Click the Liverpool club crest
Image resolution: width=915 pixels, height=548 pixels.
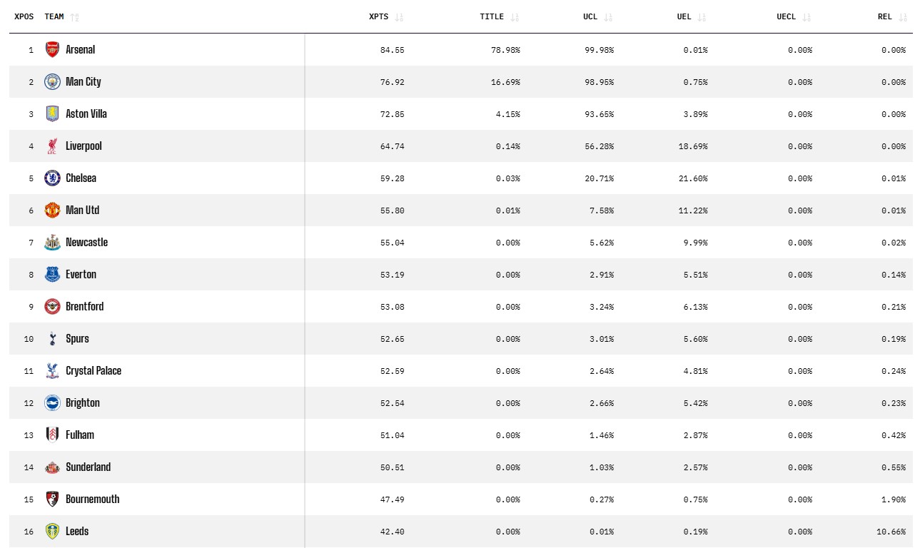pos(52,146)
